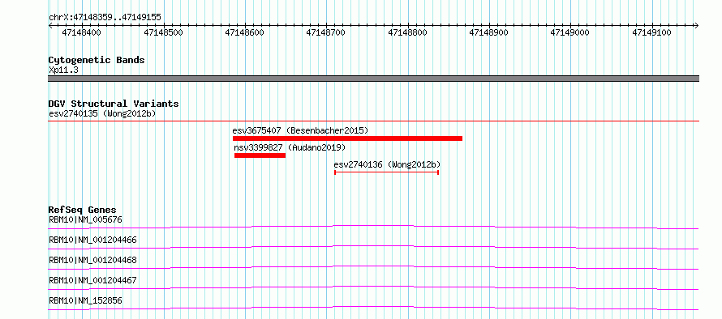
Task: Click the esv2740136 (Wong2012b) label
Action: [387, 164]
